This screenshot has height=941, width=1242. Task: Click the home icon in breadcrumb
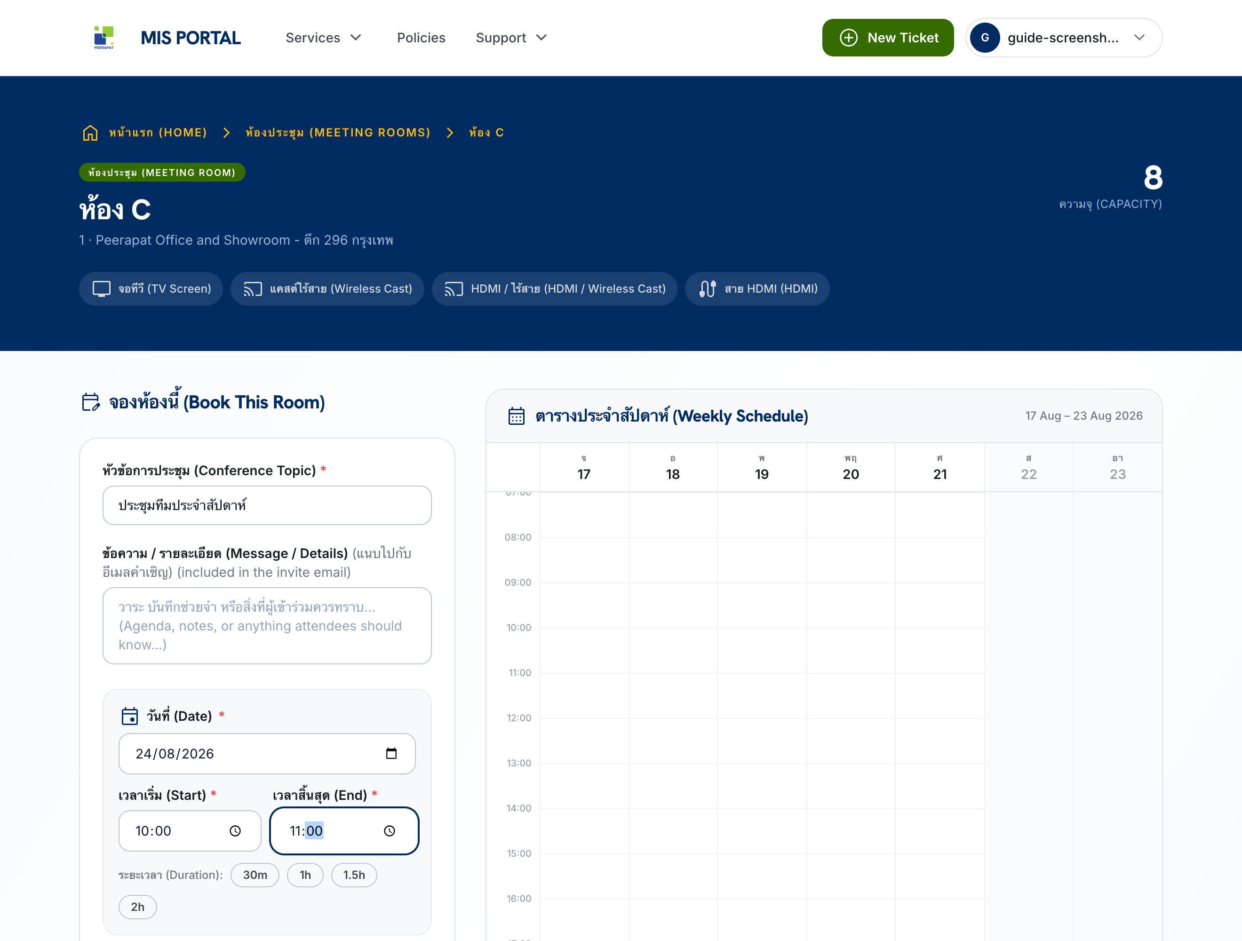90,133
